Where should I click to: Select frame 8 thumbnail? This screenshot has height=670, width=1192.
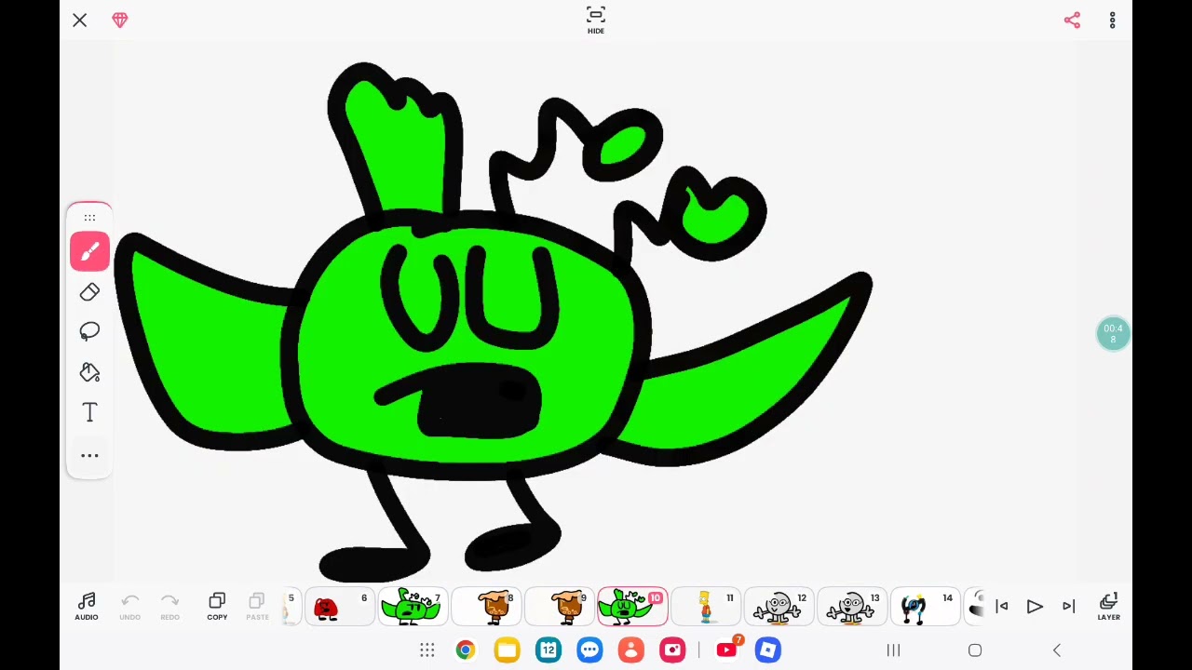point(486,607)
